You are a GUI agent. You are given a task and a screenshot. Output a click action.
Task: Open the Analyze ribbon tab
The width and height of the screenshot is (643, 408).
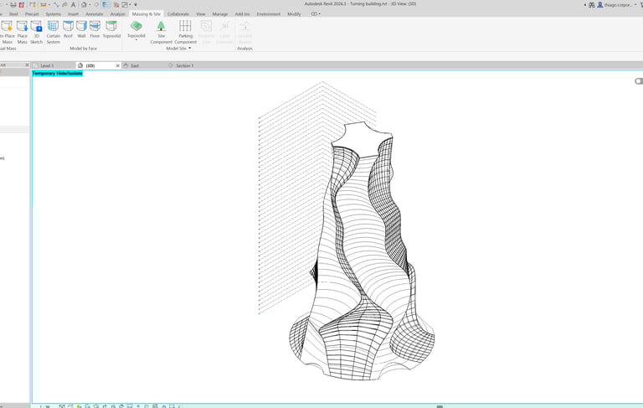[117, 14]
